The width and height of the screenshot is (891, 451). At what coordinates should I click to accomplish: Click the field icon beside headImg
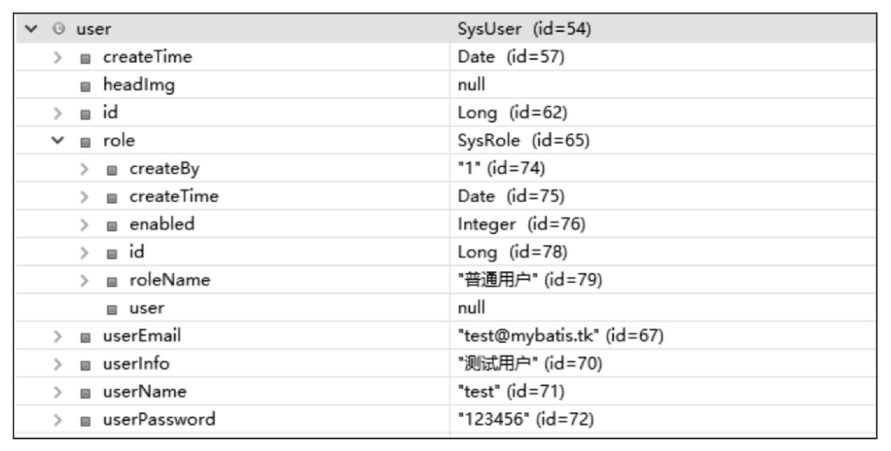(85, 87)
